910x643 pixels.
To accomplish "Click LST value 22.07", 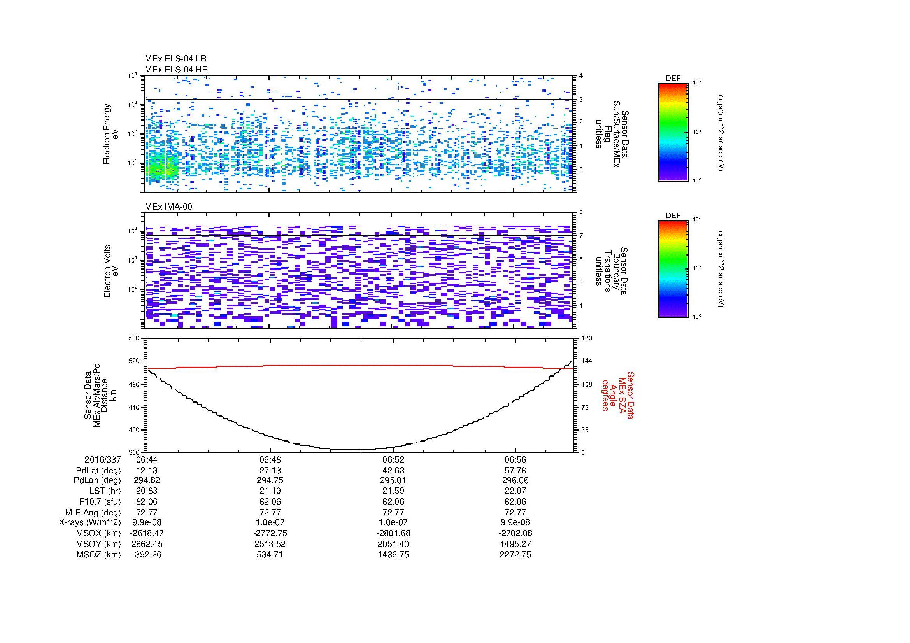I will point(515,491).
